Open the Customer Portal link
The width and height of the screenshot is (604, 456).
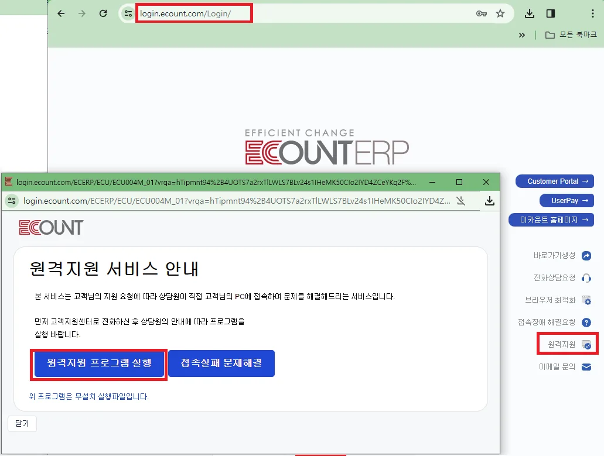554,181
